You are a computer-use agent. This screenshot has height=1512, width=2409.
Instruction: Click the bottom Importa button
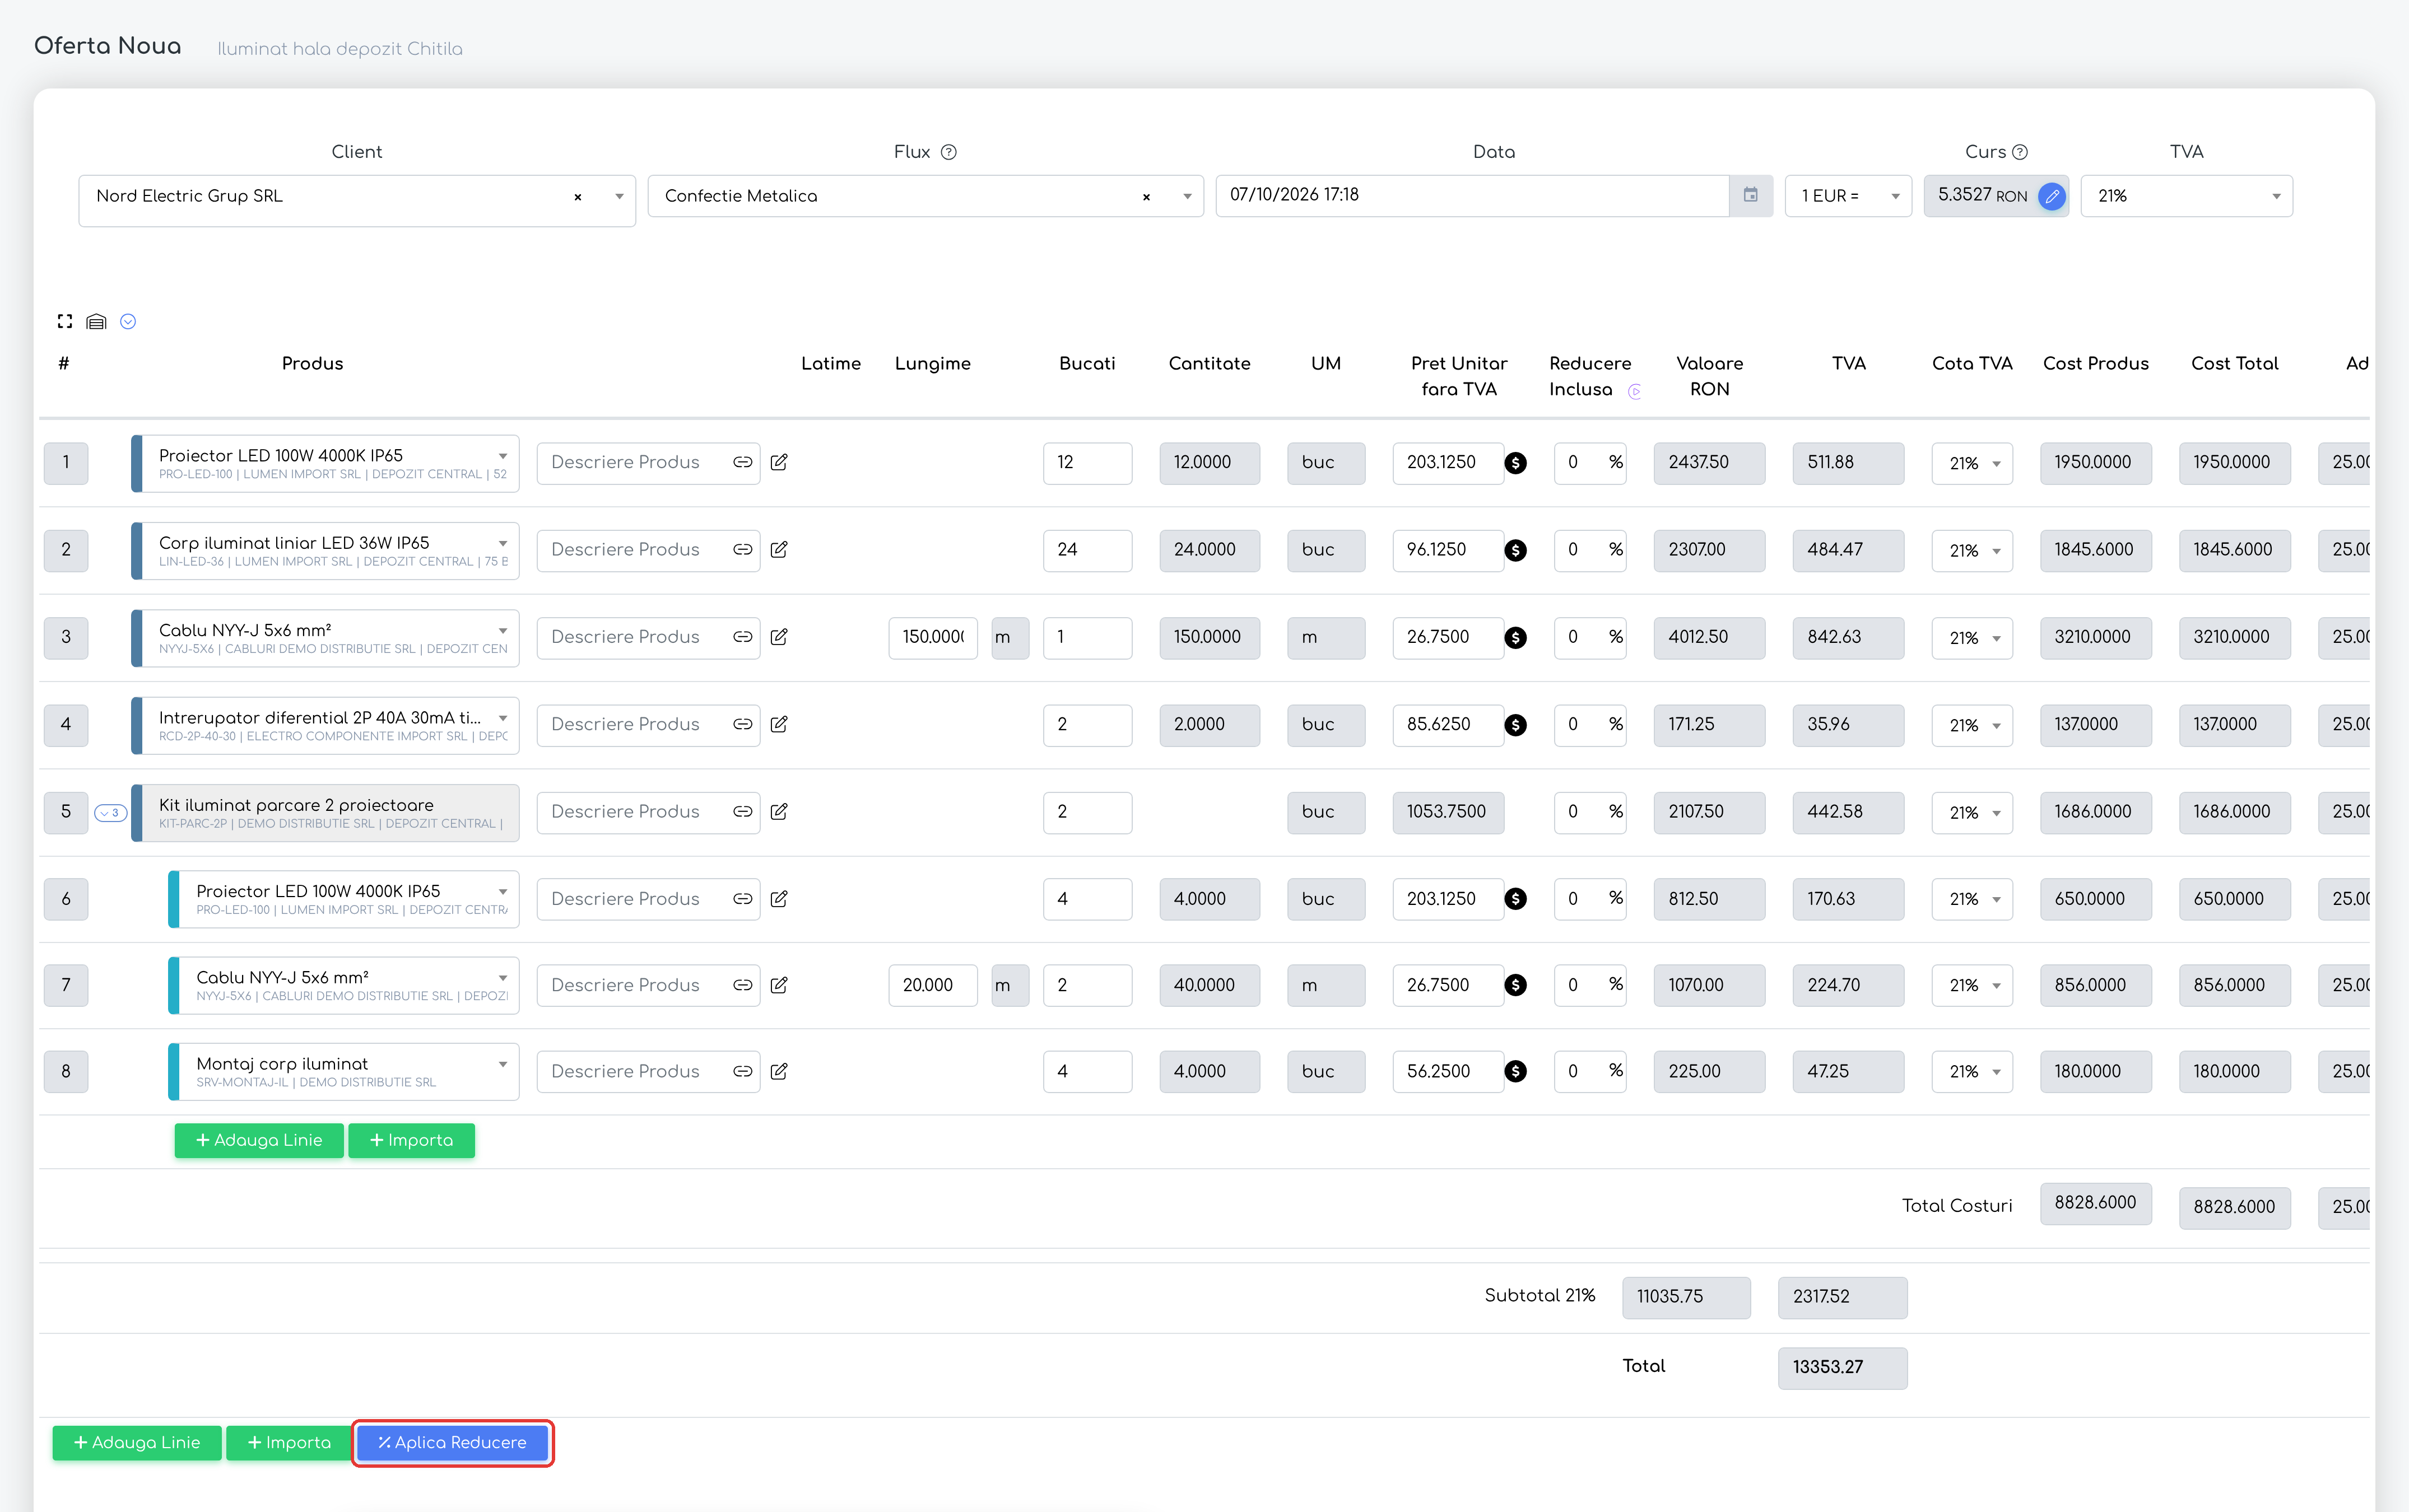[x=288, y=1442]
